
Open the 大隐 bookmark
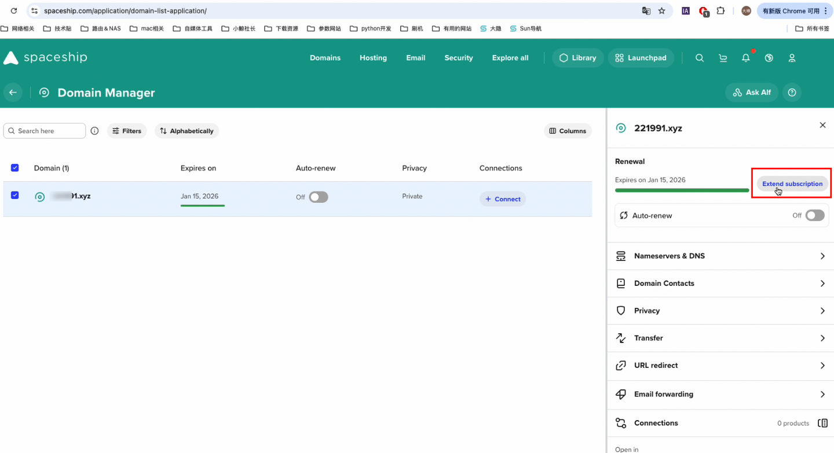tap(491, 28)
